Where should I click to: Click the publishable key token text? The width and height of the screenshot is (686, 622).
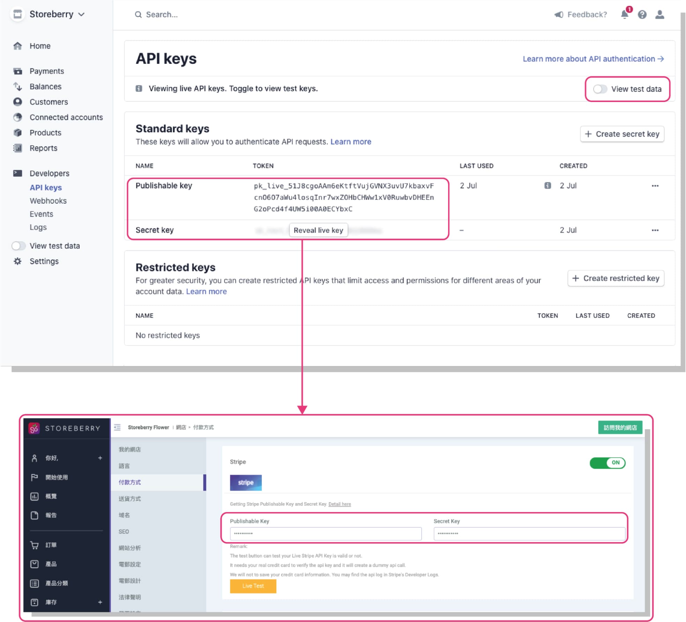click(344, 197)
